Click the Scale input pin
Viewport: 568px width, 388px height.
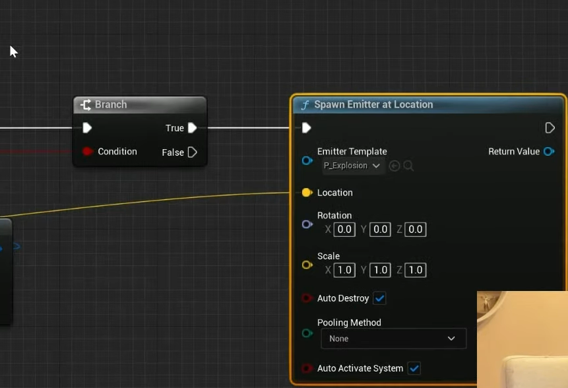pos(307,265)
